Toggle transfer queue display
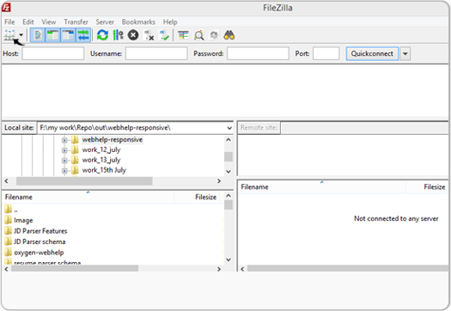Viewport: 451px width, 311px height. 83,35
